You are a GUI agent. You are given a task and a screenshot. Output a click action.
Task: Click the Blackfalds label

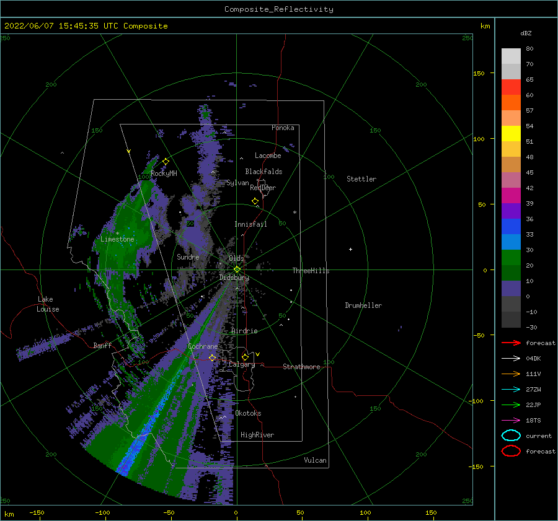tap(263, 172)
